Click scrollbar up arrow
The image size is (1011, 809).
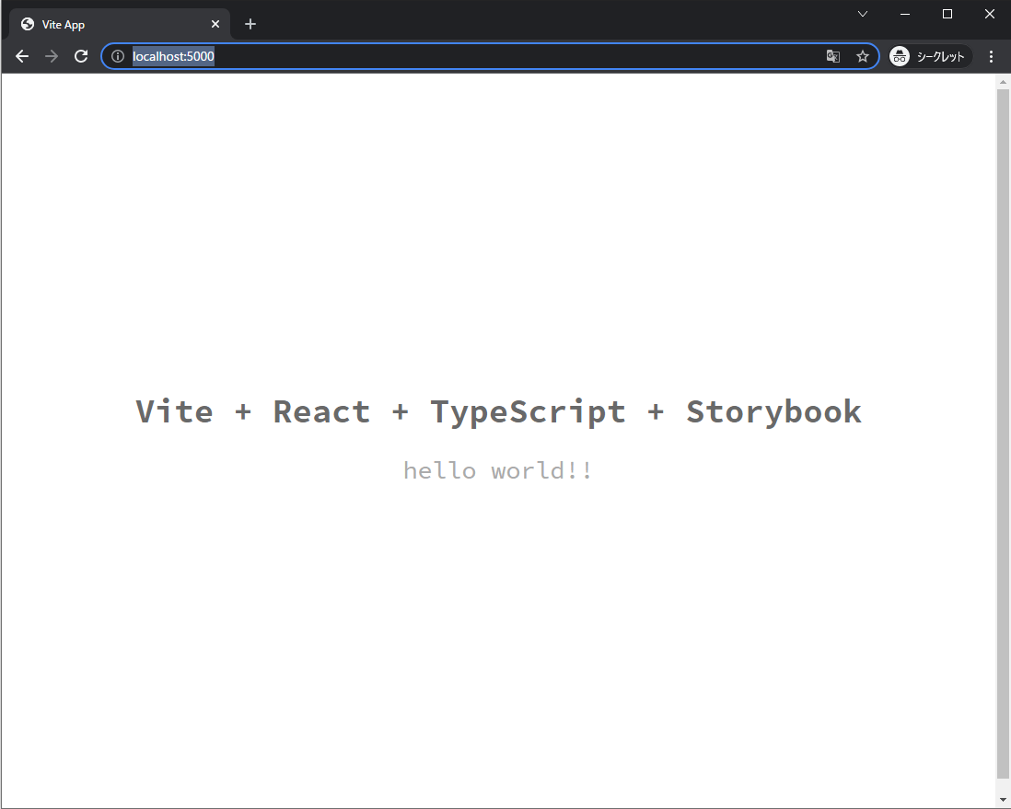point(1003,82)
